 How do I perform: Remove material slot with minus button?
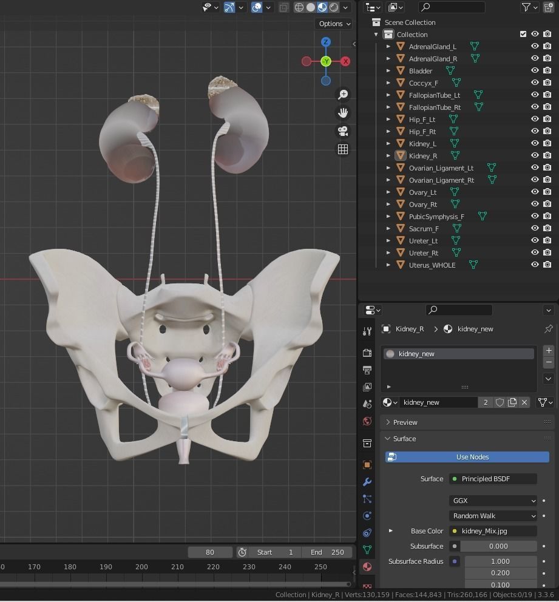[x=549, y=362]
